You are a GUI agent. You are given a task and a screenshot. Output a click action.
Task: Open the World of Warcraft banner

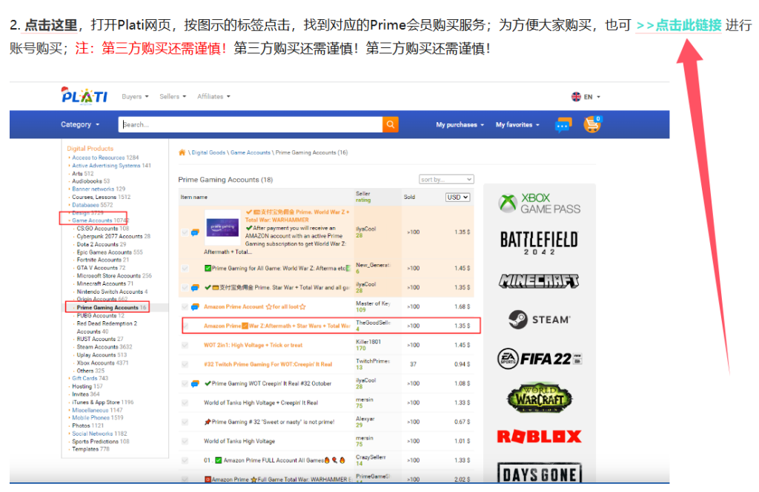[x=540, y=398]
